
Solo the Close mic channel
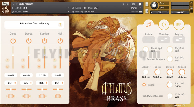(8, 60)
